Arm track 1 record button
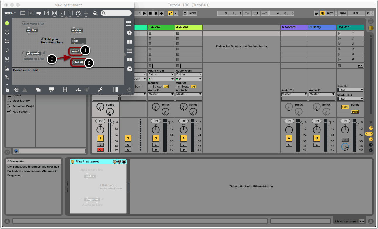This screenshot has height=229, width=378. [100, 150]
